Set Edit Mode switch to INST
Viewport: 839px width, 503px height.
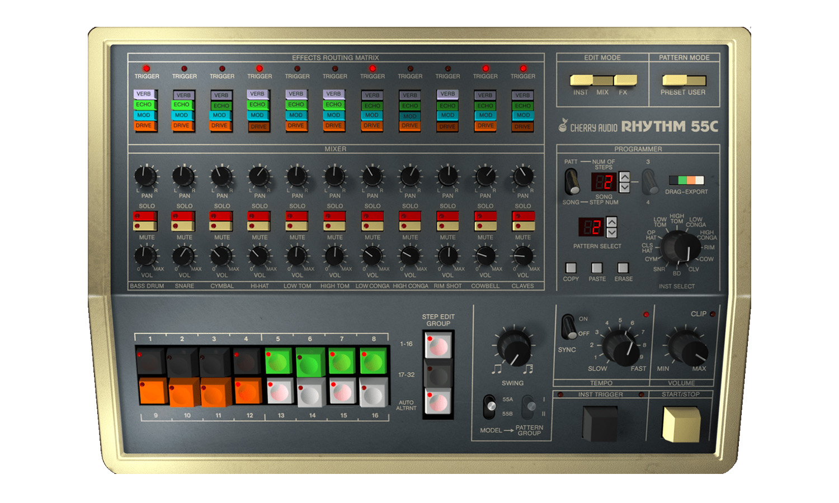coord(581,80)
